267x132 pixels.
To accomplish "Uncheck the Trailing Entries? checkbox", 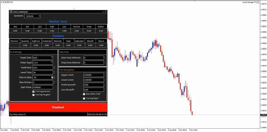I will (33, 92).
